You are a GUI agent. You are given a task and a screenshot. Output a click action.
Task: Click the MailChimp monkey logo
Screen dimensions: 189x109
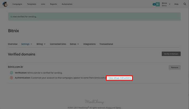tap(5, 4)
